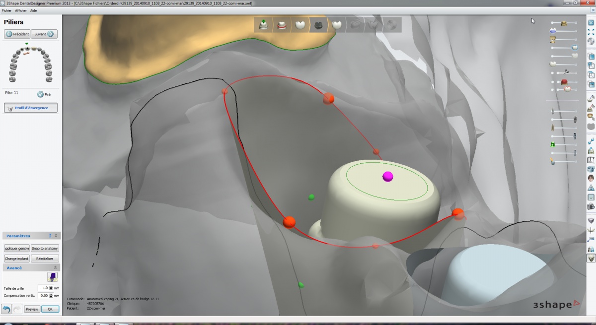This screenshot has height=325, width=596.
Task: Click the green circle on the abutment top
Action: (387, 181)
